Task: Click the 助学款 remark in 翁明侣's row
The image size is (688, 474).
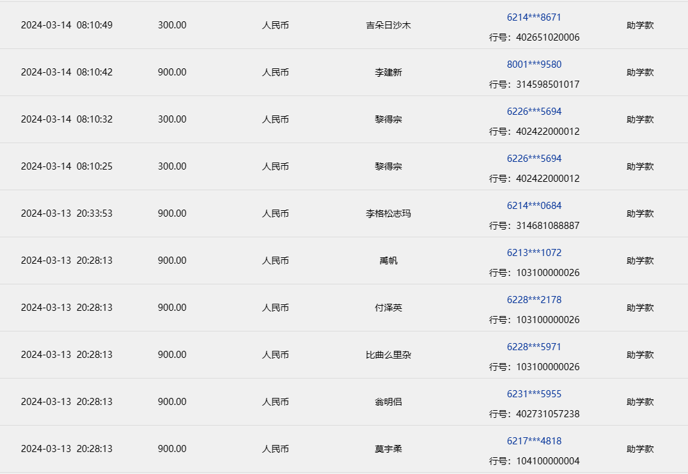Action: coord(640,402)
